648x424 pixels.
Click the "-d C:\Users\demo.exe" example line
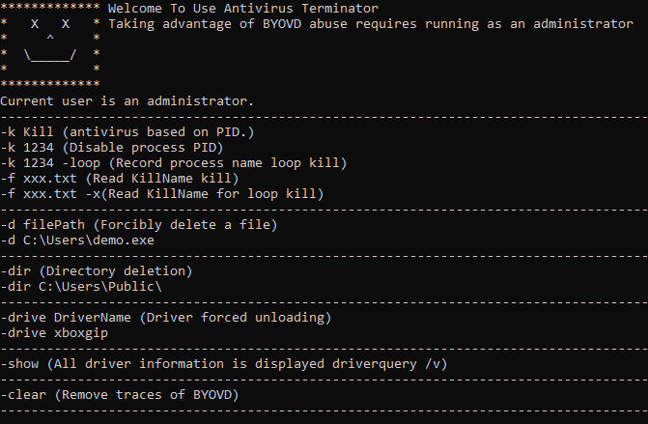coord(77,240)
